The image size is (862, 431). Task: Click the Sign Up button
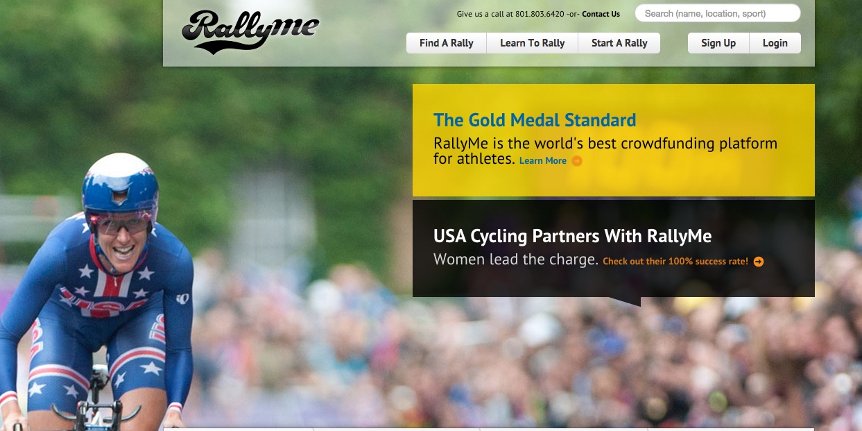point(718,43)
